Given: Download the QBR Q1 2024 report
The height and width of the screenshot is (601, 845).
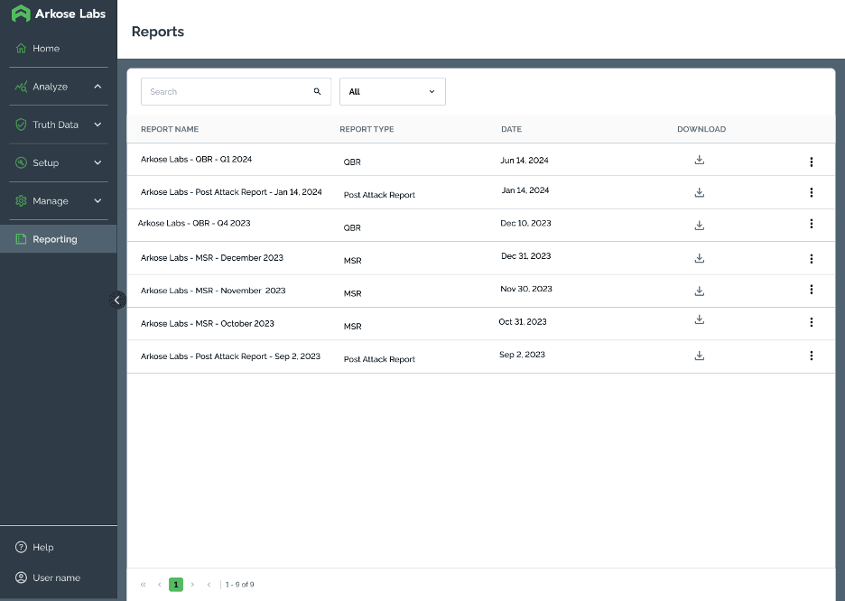Looking at the screenshot, I should (x=699, y=160).
